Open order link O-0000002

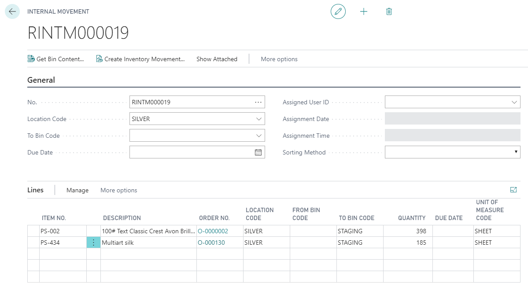coord(213,231)
